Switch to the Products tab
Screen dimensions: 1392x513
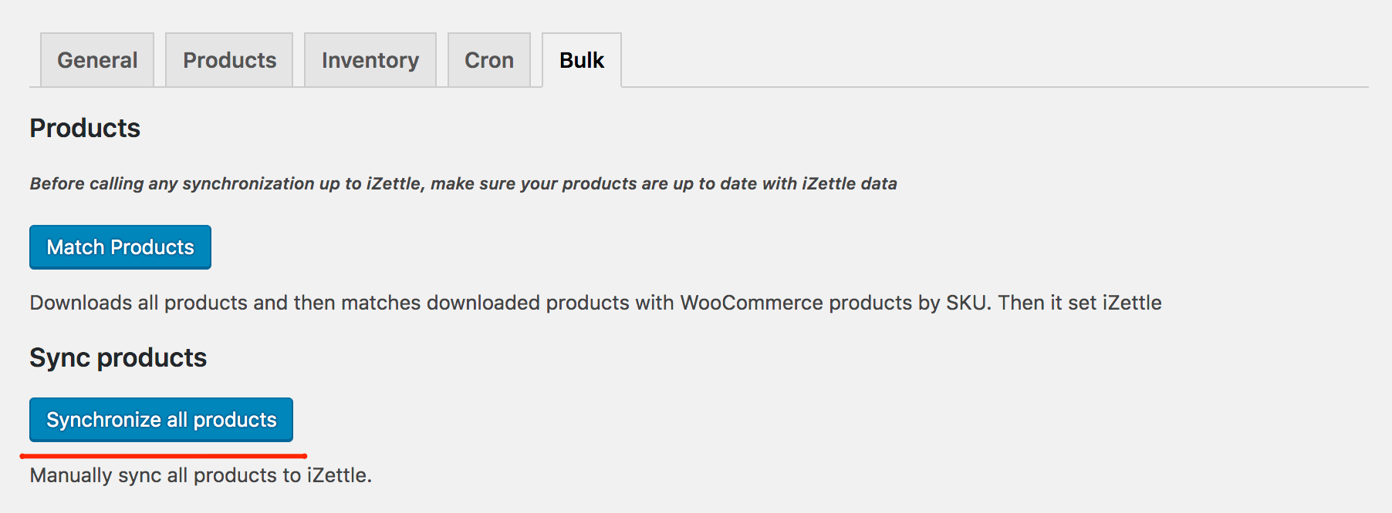click(x=229, y=60)
